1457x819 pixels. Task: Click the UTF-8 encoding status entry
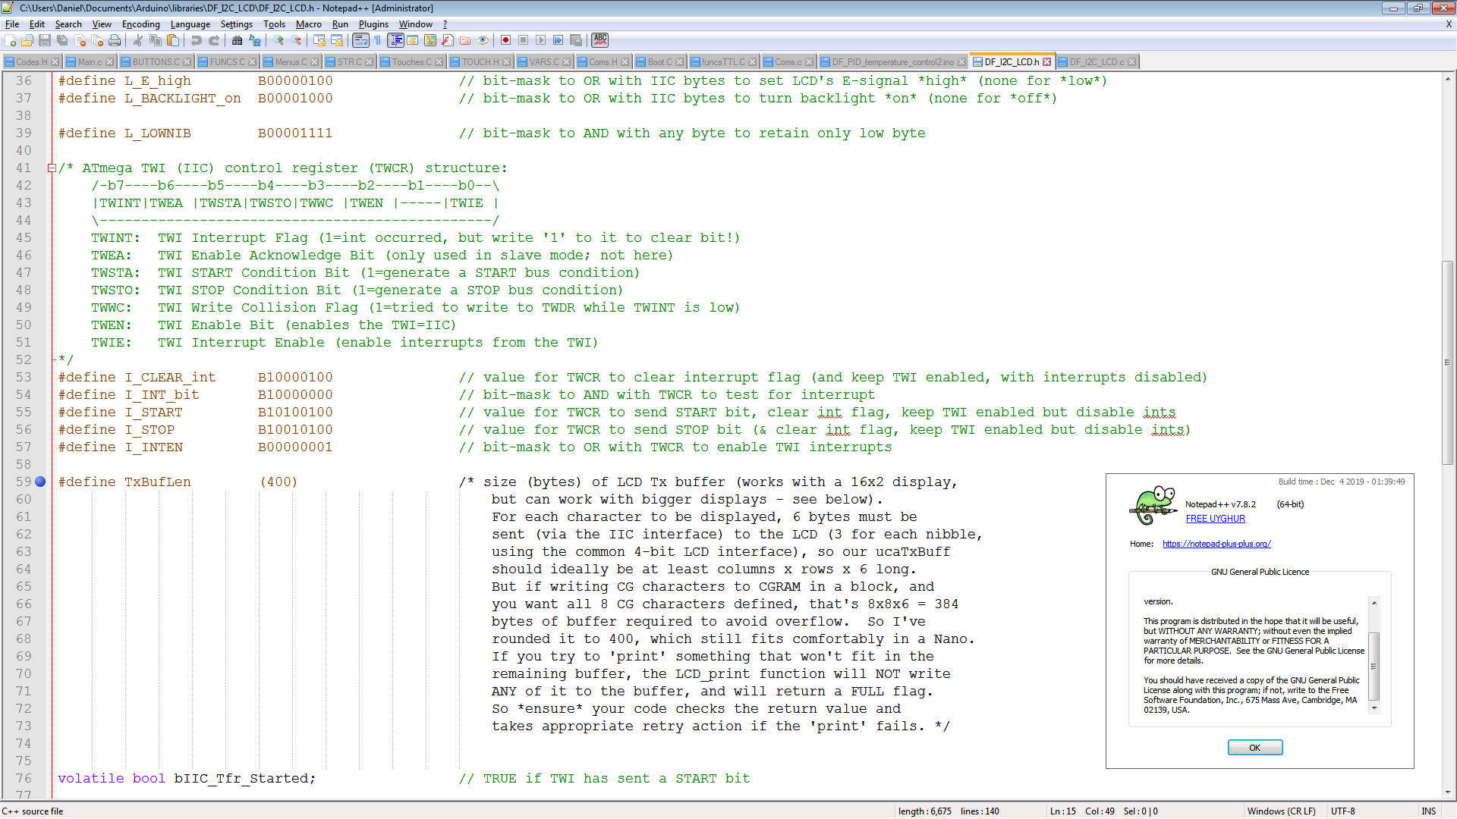1342,811
